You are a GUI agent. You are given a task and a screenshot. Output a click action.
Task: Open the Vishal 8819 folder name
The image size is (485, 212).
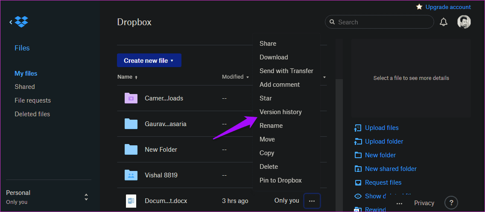161,175
